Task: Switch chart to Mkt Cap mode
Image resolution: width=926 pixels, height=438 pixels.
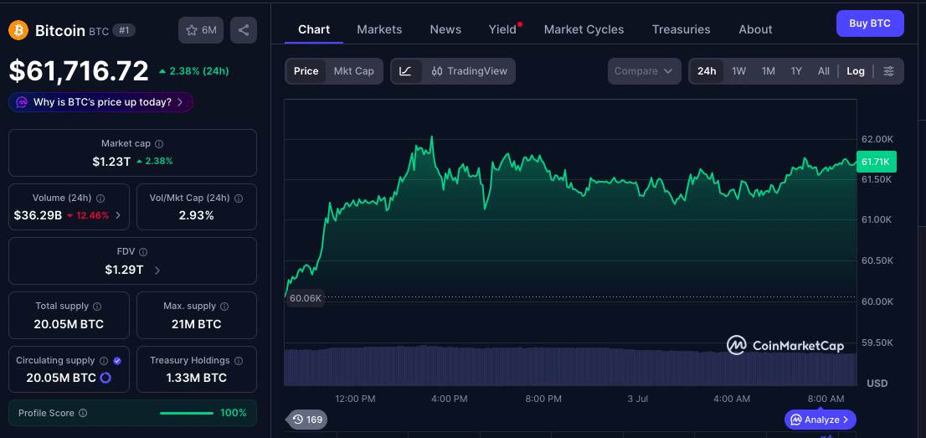Action: click(x=354, y=71)
